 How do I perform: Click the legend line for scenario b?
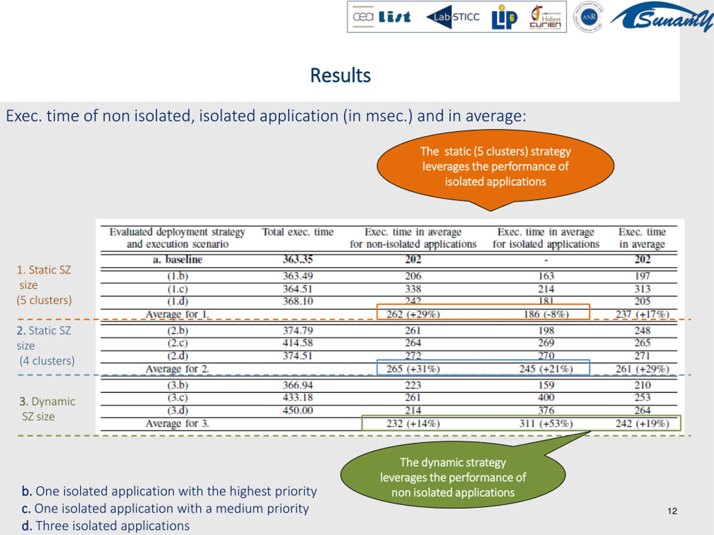(x=169, y=491)
